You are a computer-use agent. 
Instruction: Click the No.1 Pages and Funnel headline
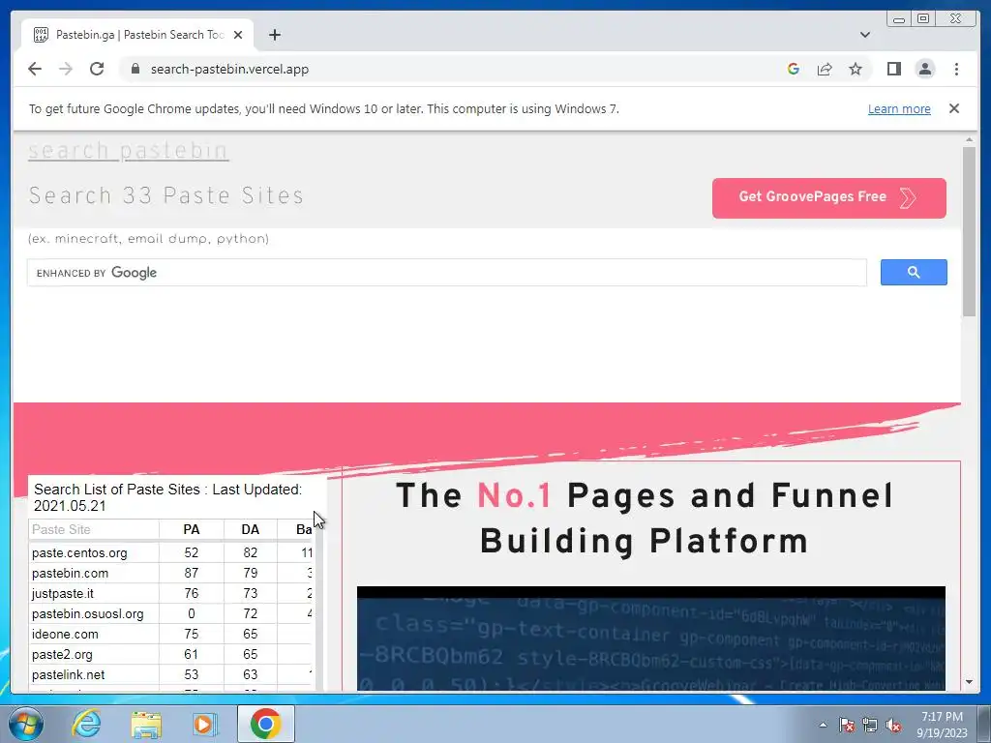point(644,519)
